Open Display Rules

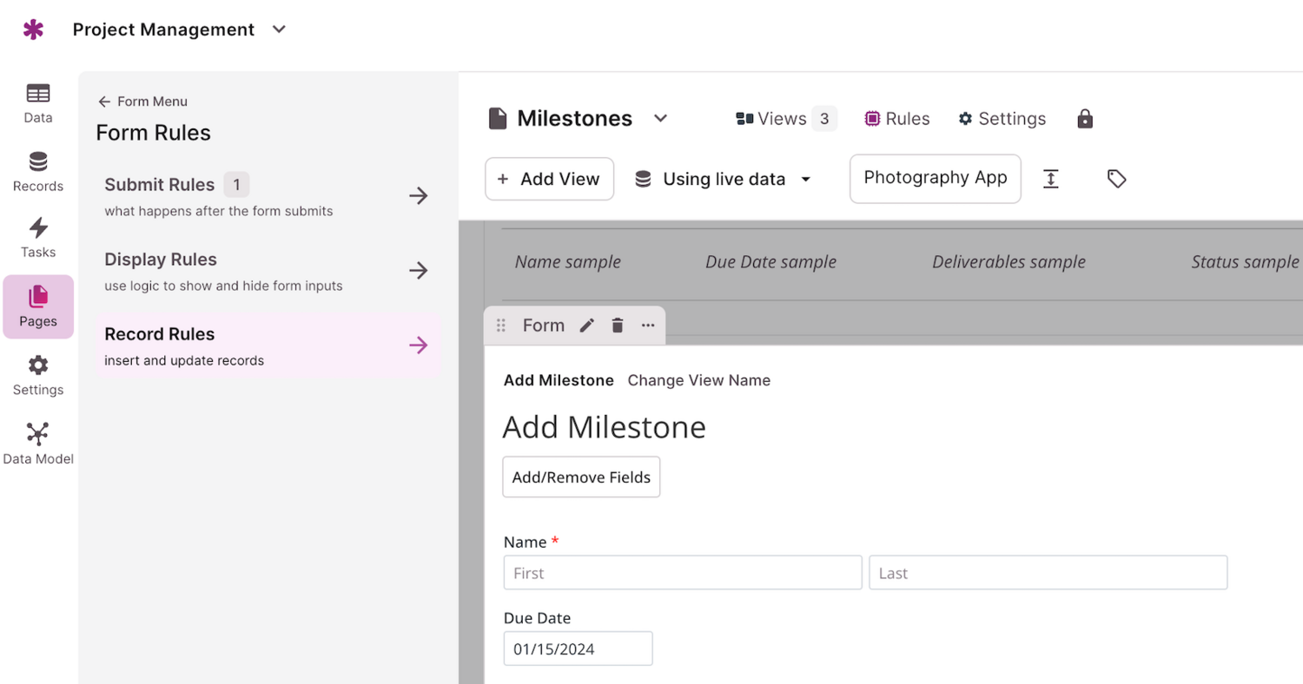(x=267, y=271)
